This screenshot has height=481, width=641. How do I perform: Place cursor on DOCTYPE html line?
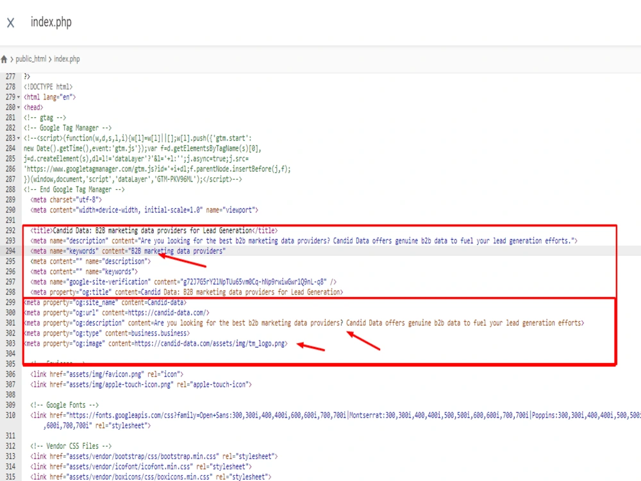[48, 87]
